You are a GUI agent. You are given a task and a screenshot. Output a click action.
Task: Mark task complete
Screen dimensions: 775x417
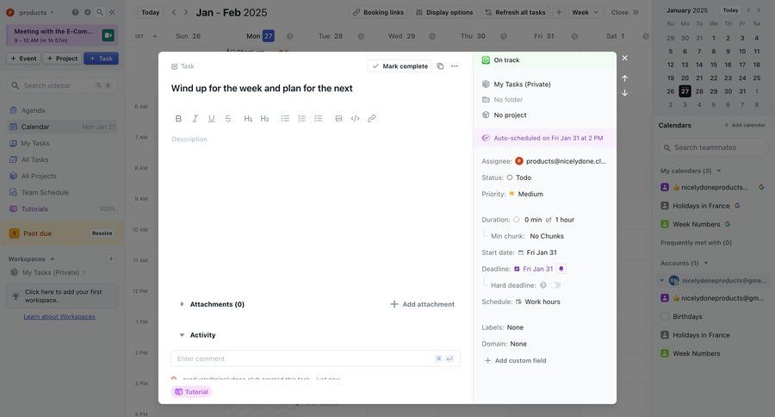400,65
